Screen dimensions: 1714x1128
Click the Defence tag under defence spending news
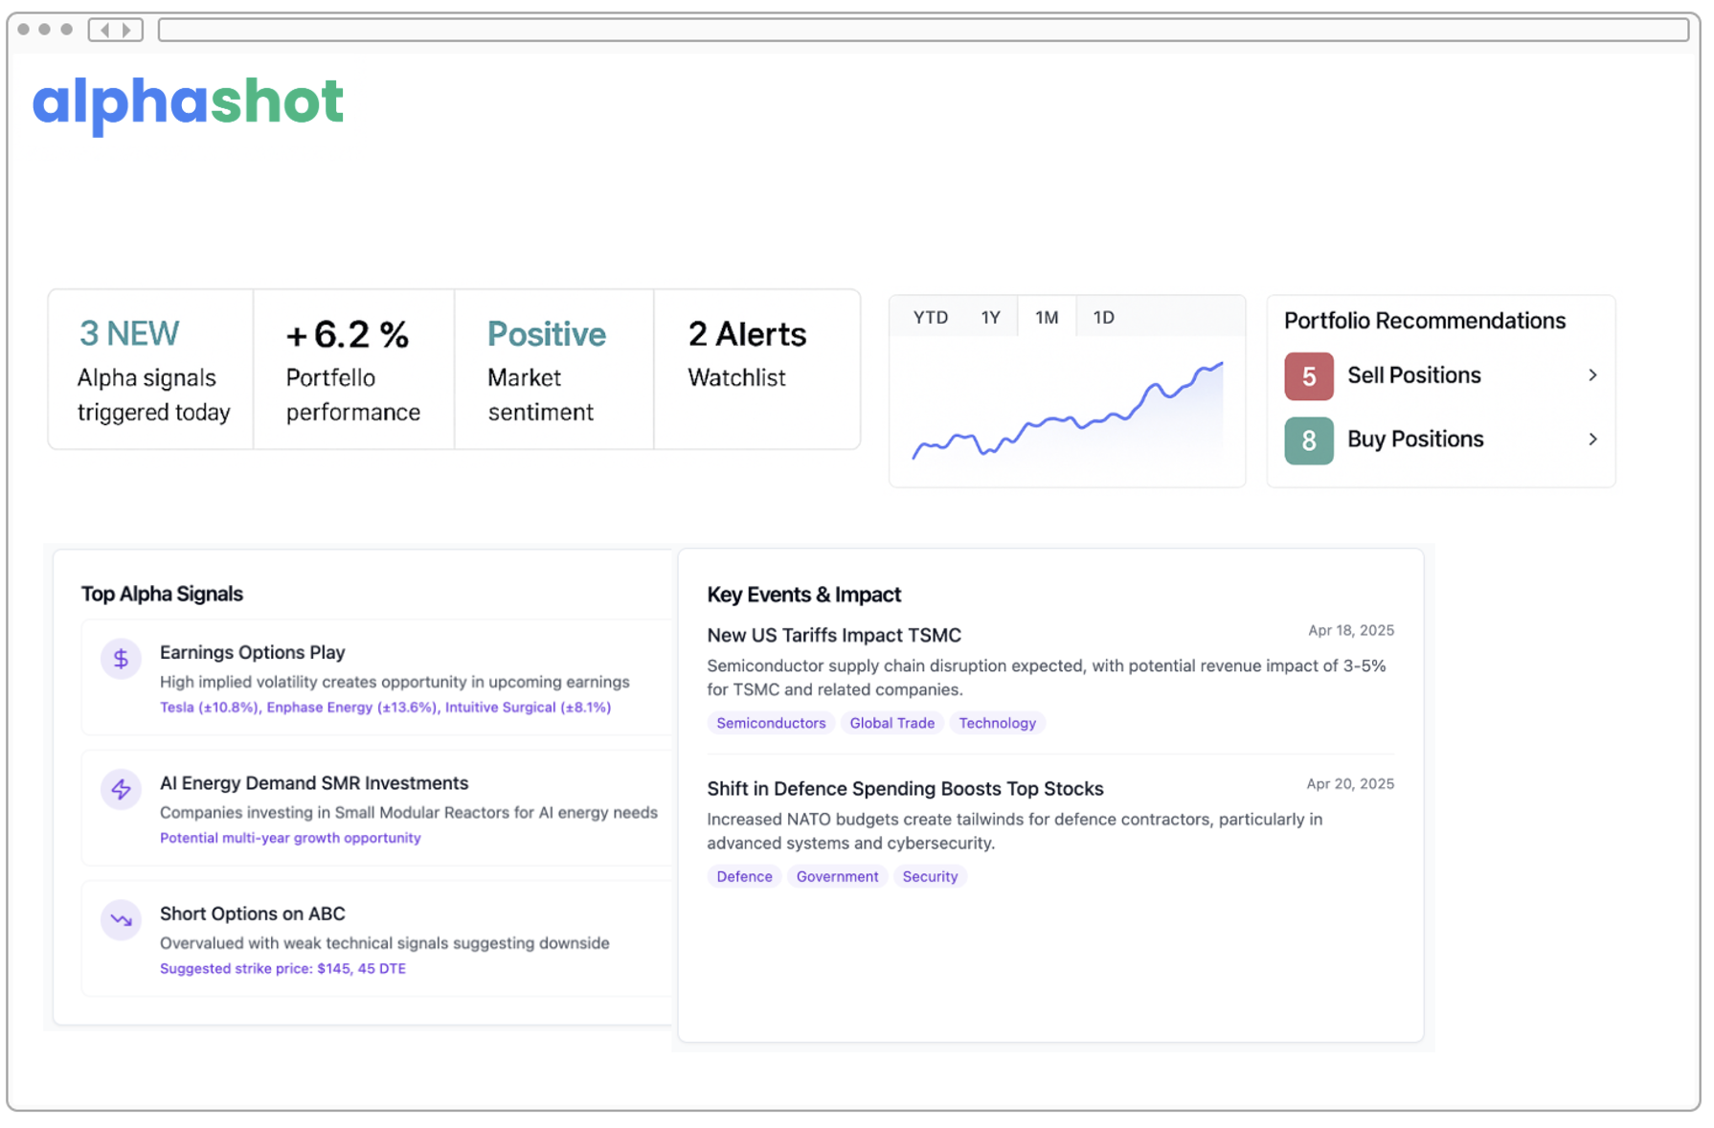(x=743, y=876)
